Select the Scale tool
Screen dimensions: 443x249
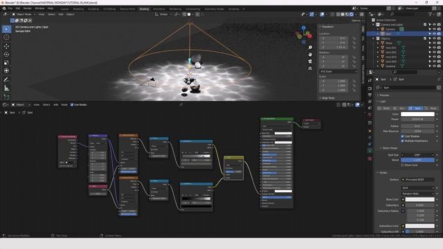click(x=6, y=62)
